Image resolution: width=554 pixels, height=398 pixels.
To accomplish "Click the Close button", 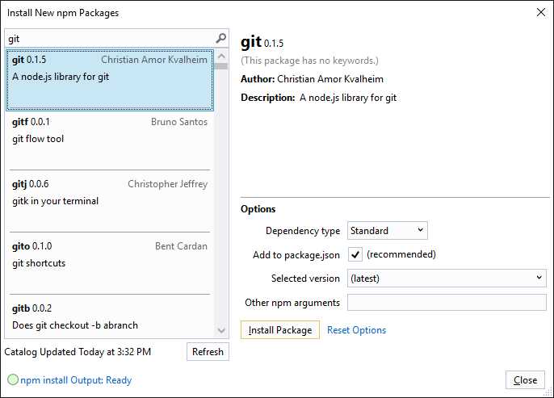I will [525, 380].
